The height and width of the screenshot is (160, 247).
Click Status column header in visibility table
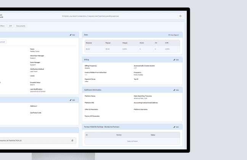click(153, 135)
